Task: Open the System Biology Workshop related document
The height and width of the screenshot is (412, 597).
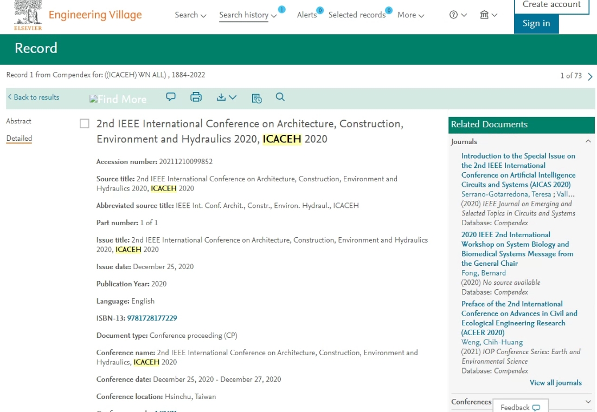Action: [x=517, y=249]
